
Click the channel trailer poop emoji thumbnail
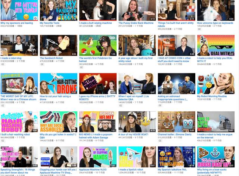click(177, 122)
